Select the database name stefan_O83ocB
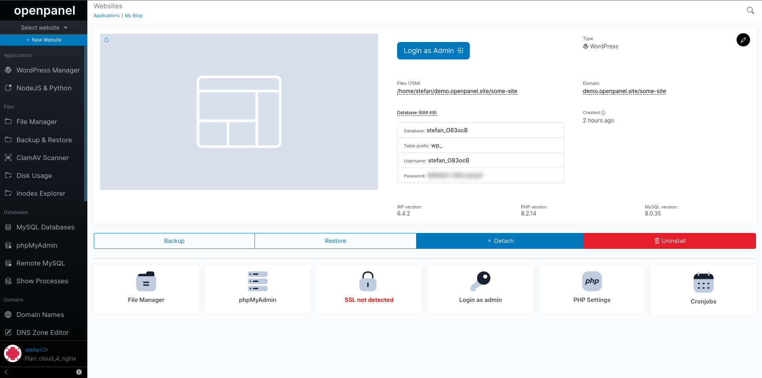The image size is (762, 378). (x=447, y=130)
